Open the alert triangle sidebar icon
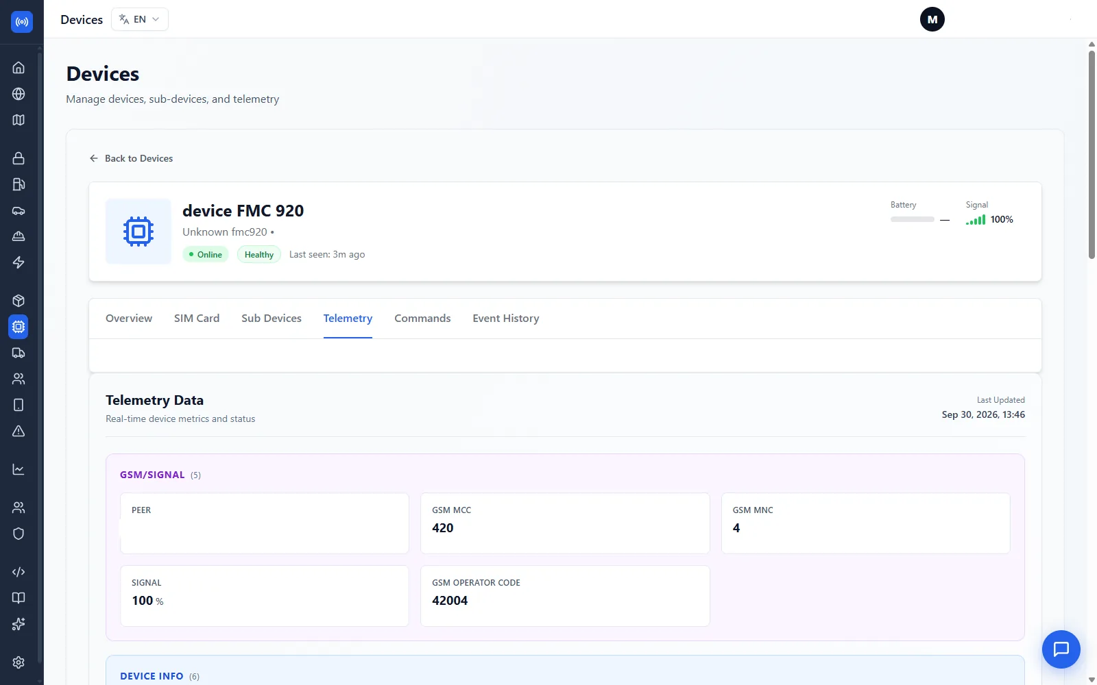Viewport: 1097px width, 685px height. coord(19,431)
